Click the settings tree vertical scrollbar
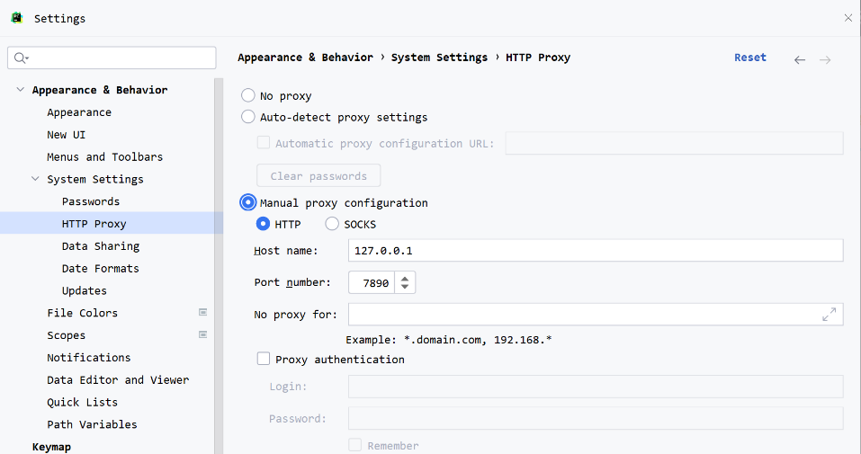The height and width of the screenshot is (454, 861). coord(219,266)
